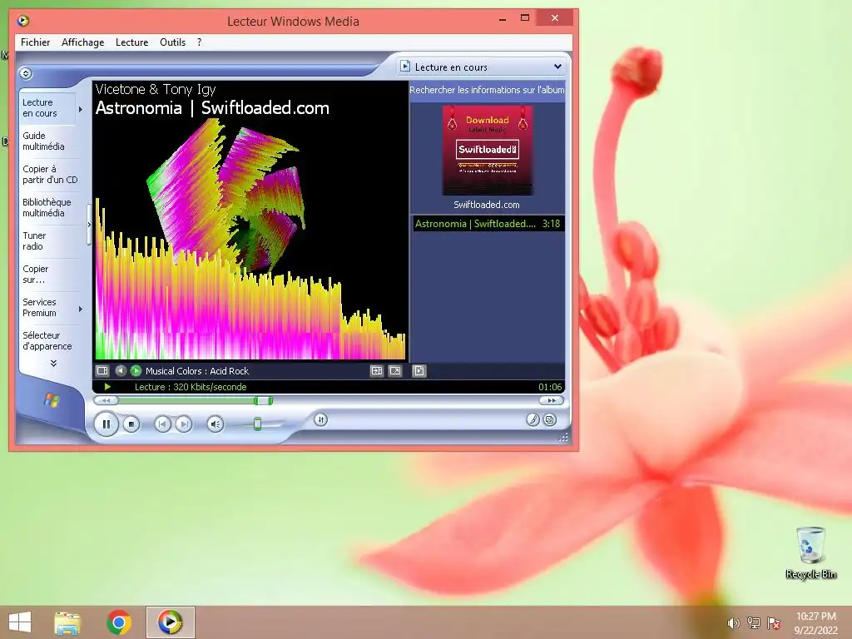This screenshot has height=639, width=852.
Task: Toggle the playlist pane icon
Action: click(x=419, y=370)
